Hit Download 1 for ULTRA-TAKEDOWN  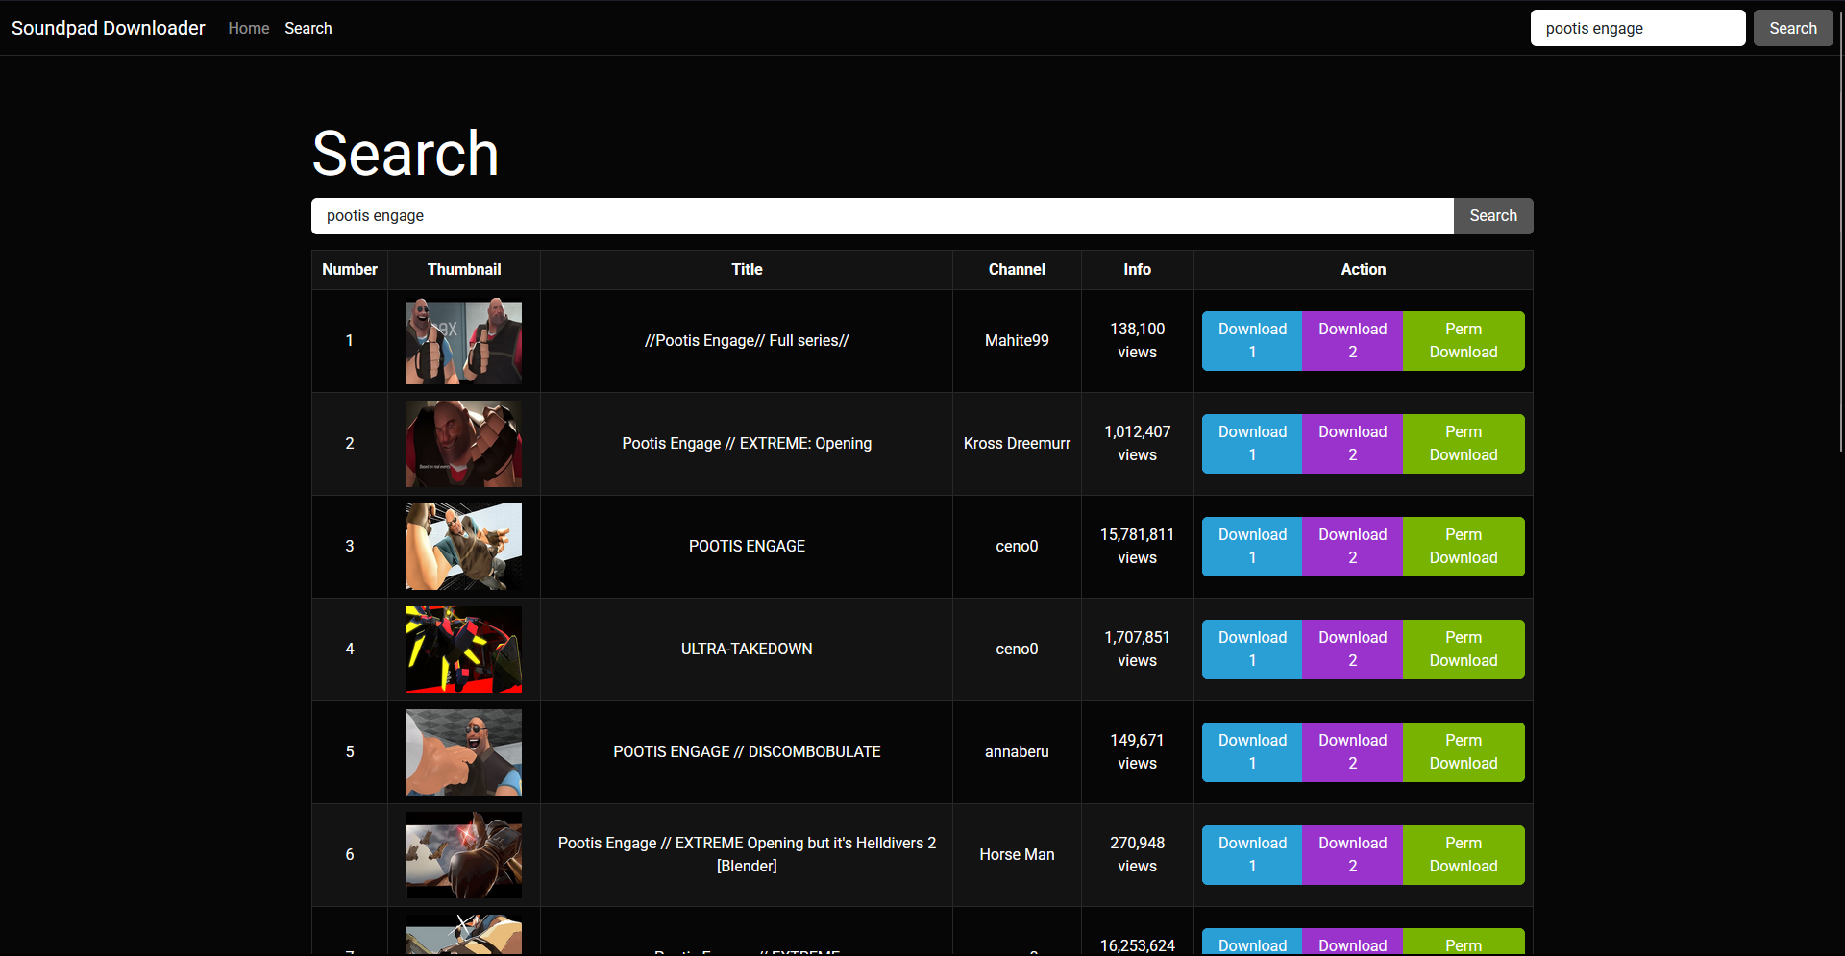tap(1251, 650)
